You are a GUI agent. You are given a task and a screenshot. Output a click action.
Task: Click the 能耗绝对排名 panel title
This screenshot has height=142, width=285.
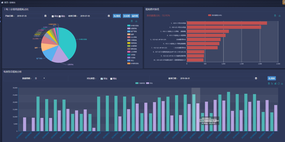click(152, 9)
